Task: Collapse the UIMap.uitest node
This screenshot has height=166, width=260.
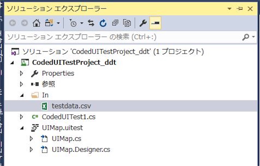Action: (x=22, y=128)
